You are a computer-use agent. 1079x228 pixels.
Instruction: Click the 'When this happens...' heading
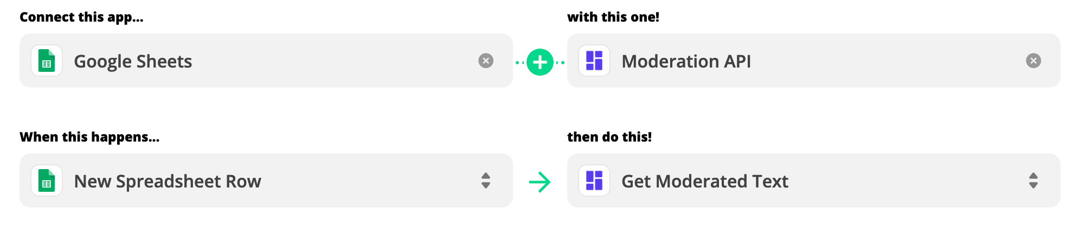tap(90, 137)
